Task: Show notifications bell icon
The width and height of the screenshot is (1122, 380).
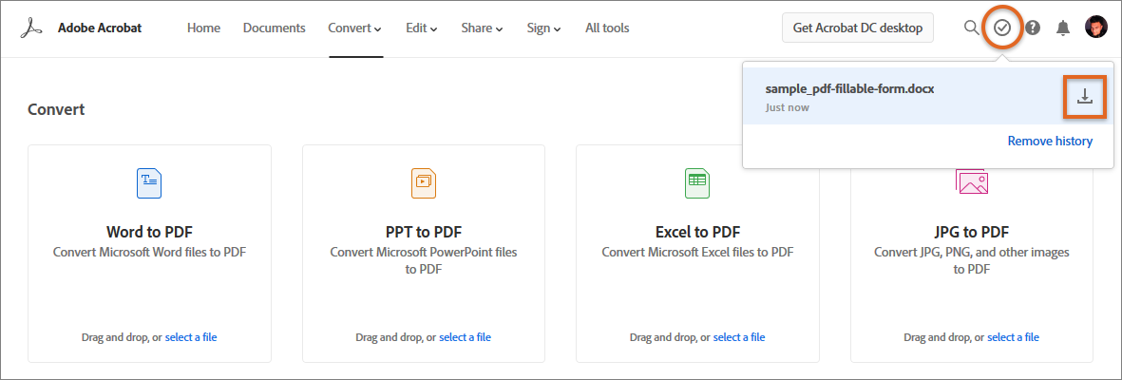Action: tap(1063, 28)
